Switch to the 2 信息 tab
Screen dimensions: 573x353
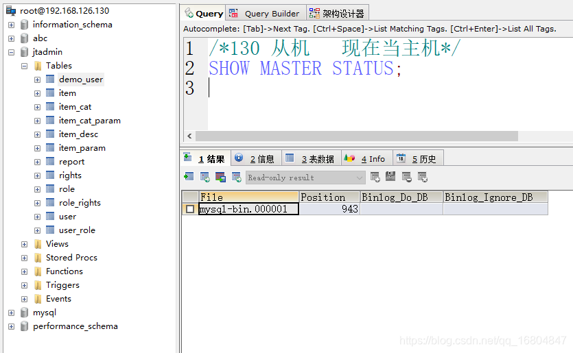point(256,159)
